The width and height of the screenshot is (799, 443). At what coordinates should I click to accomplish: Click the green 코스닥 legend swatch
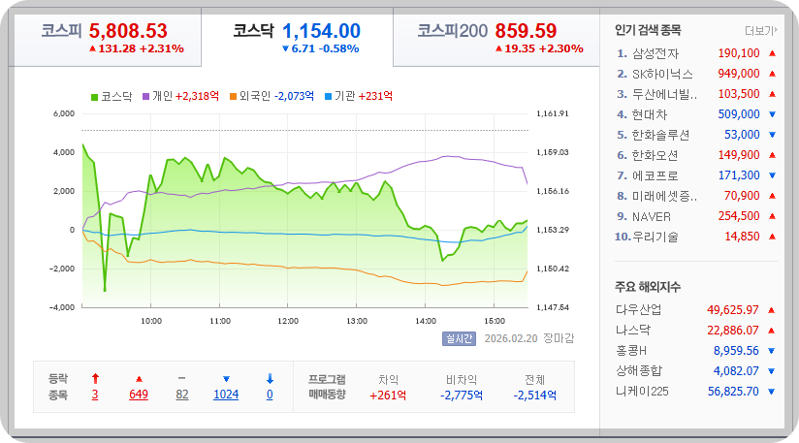pos(94,97)
